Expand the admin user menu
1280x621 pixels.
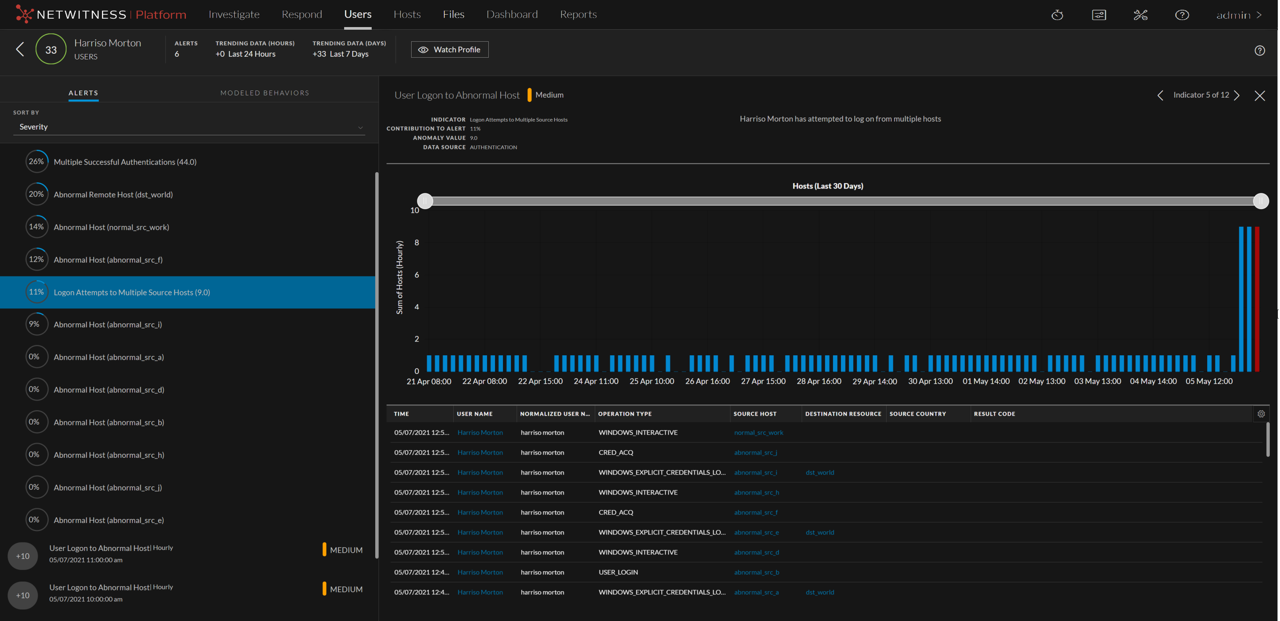click(x=1238, y=15)
